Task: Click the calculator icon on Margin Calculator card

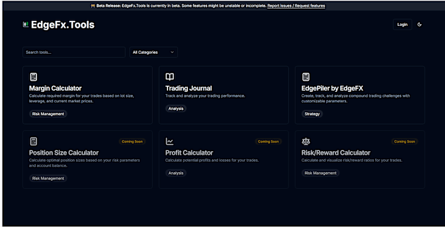Action: pyautogui.click(x=33, y=77)
